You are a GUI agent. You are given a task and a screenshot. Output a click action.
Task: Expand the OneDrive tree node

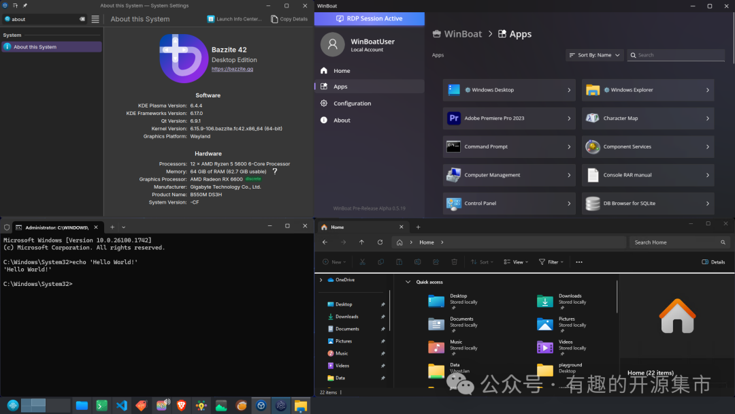[x=321, y=280]
